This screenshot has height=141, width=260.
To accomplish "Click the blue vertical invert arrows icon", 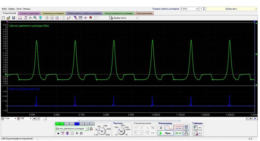I will pos(67,133).
